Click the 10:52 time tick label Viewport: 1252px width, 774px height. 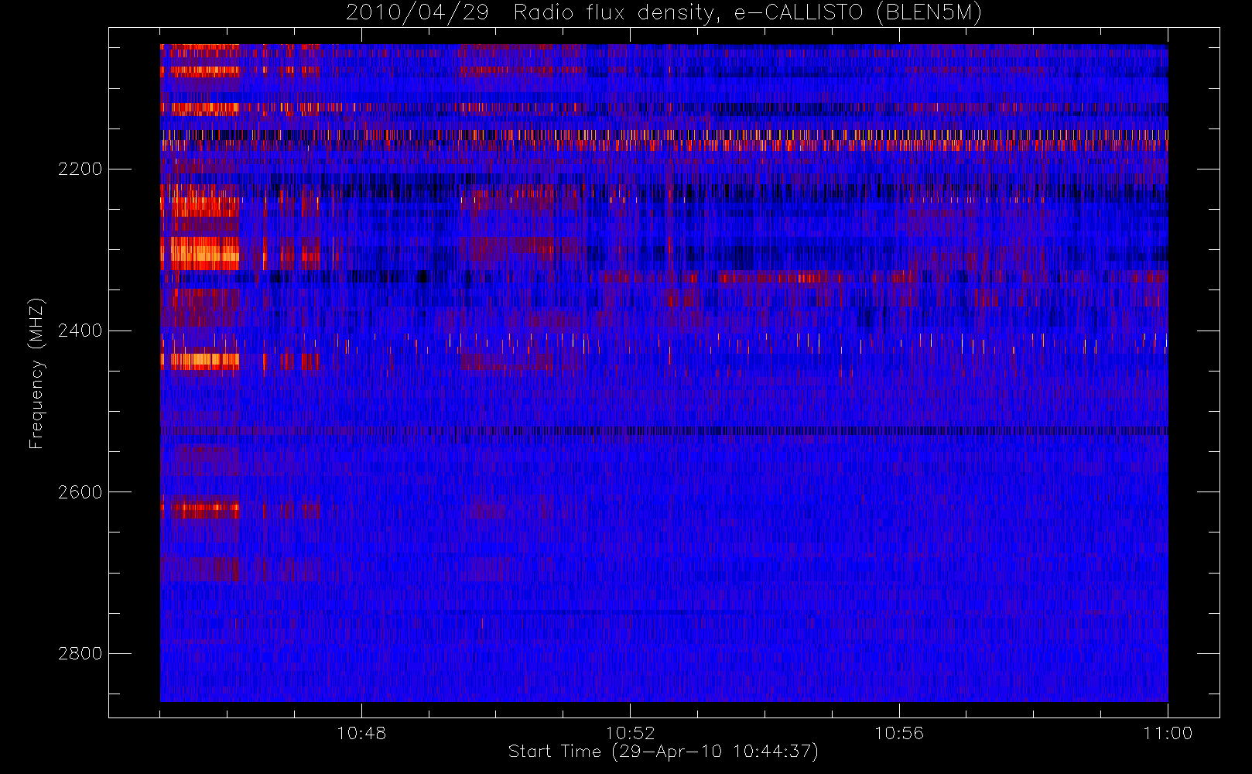tap(630, 733)
